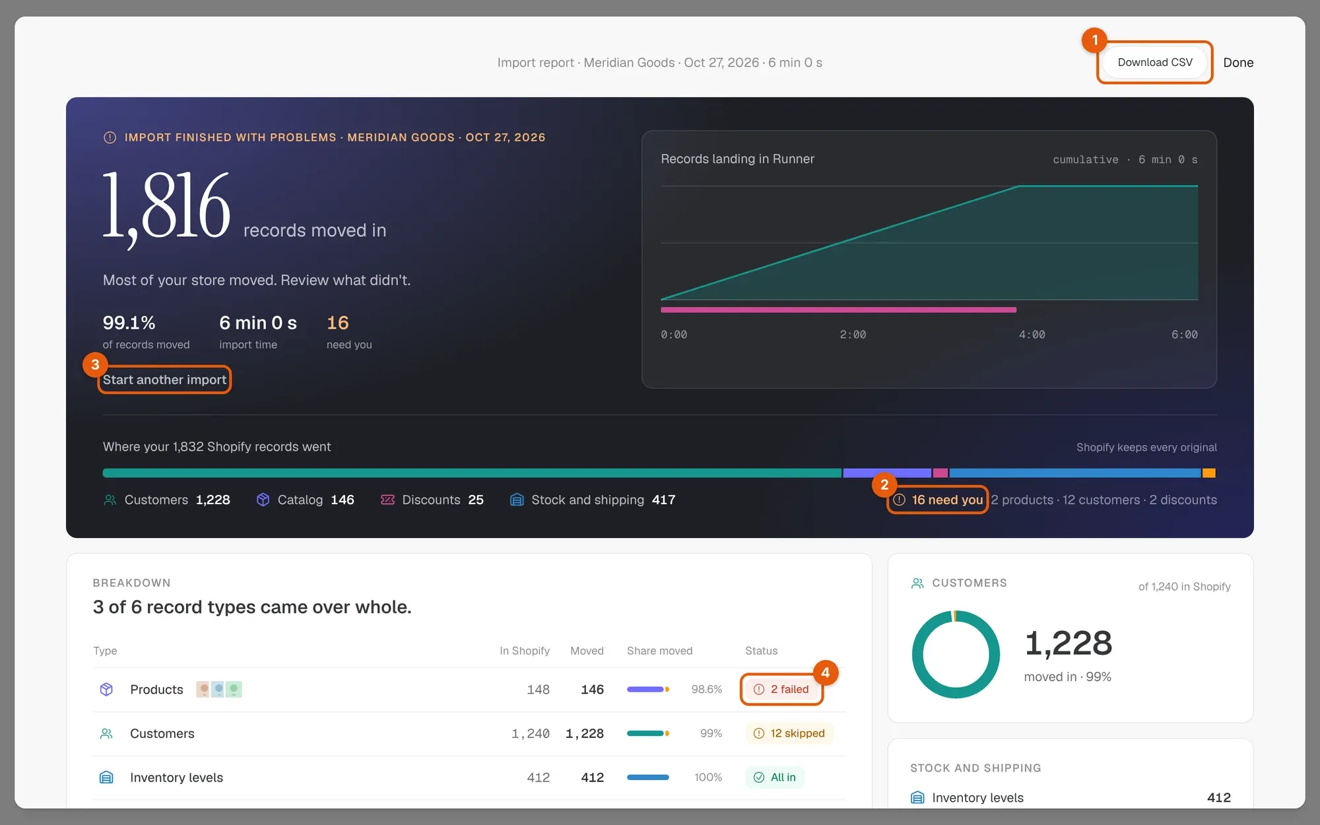The width and height of the screenshot is (1320, 825).
Task: Click the blue stock segment of records bar
Action: pyautogui.click(x=1075, y=473)
